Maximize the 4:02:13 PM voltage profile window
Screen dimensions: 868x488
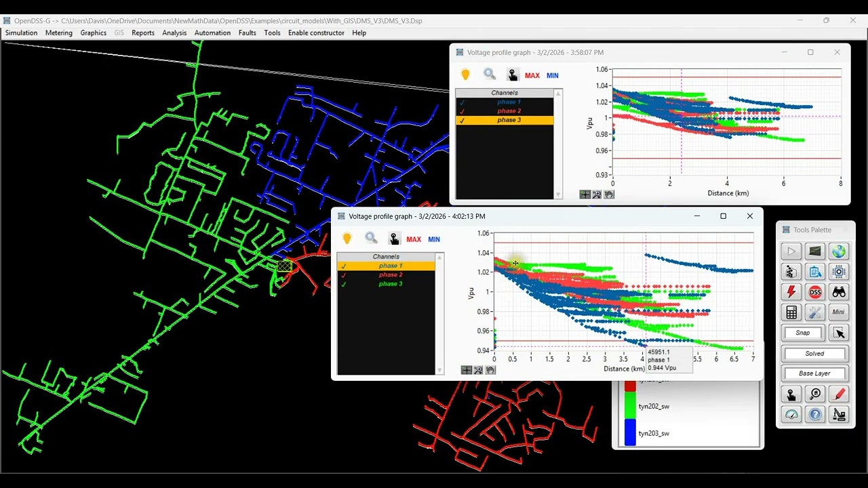[723, 216]
